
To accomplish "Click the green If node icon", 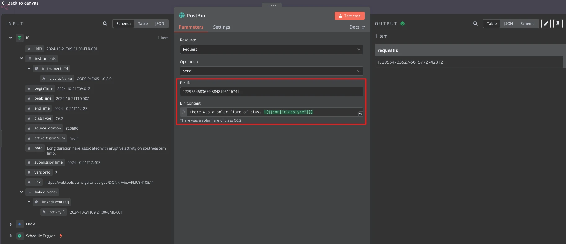I will pyautogui.click(x=20, y=38).
